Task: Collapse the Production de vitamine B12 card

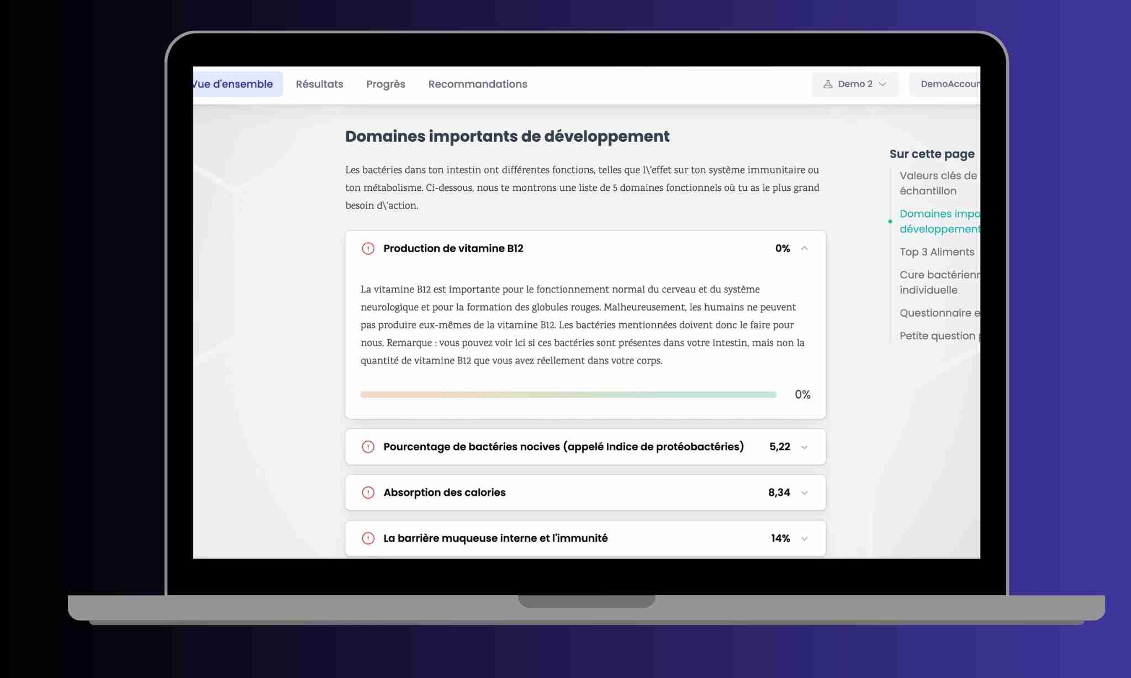Action: pos(804,248)
